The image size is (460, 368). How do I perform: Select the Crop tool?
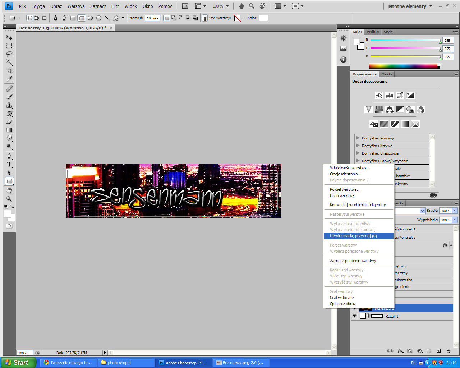click(9, 70)
